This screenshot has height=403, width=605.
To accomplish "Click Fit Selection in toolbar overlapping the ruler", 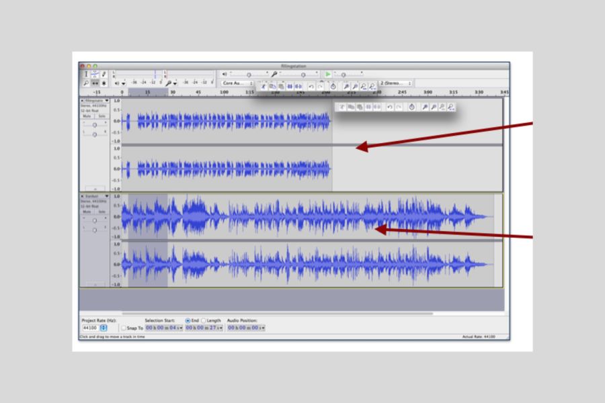I will (364, 87).
